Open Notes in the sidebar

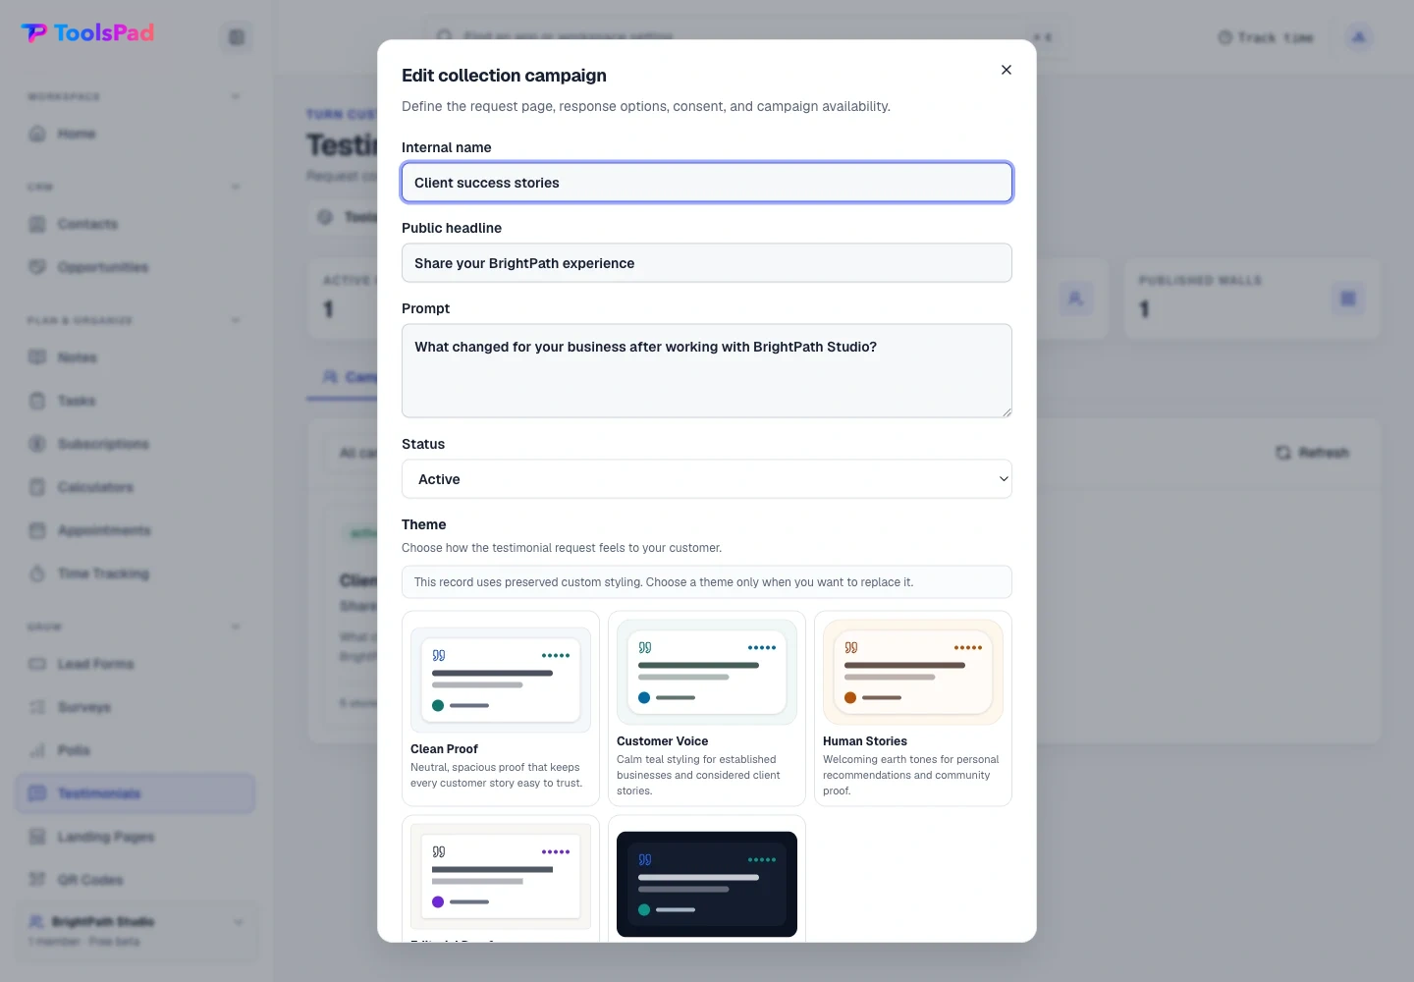tap(136, 357)
